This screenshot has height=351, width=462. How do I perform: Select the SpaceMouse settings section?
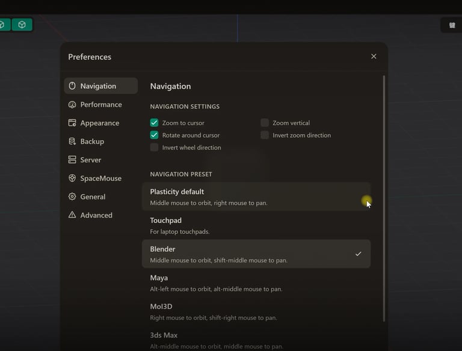101,179
